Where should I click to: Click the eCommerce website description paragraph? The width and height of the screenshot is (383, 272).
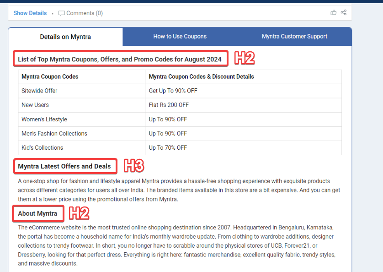click(x=176, y=245)
